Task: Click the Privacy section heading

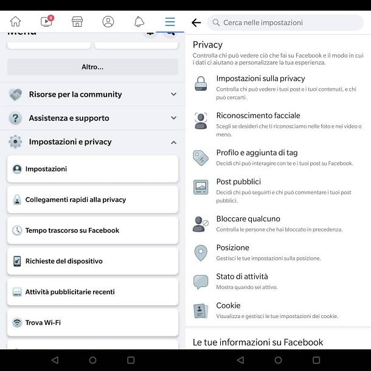Action: (207, 45)
